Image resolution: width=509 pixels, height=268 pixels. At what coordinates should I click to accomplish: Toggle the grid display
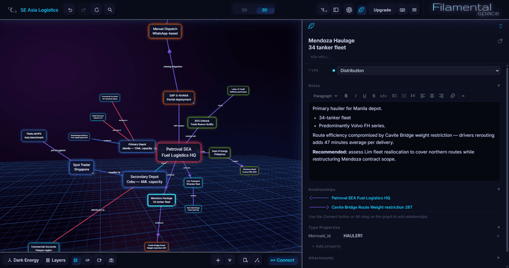[x=76, y=260]
